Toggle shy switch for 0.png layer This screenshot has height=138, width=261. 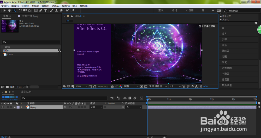pyautogui.click(x=65, y=107)
